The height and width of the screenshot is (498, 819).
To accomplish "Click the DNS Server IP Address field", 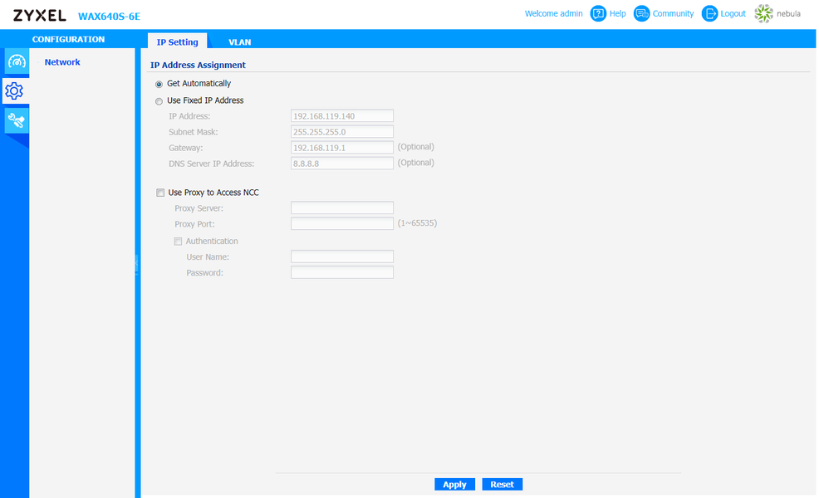I will 342,164.
